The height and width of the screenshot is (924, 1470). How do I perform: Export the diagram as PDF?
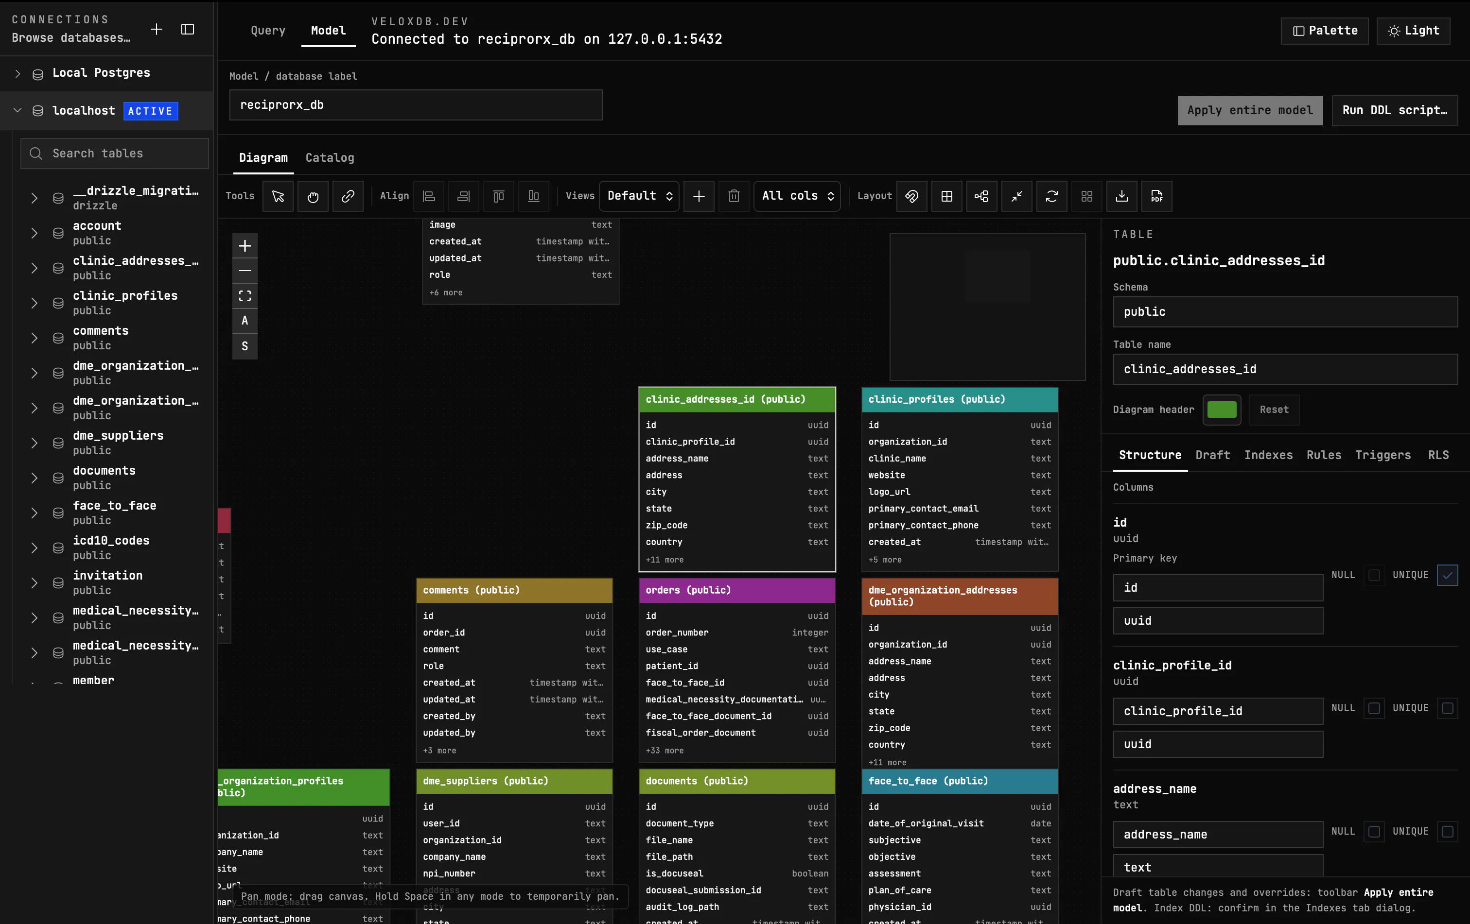tap(1157, 196)
